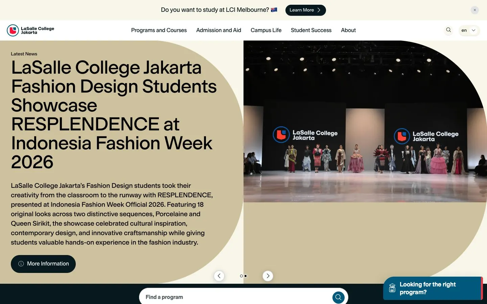Open Student Success menu
The image size is (487, 304).
[x=311, y=30]
